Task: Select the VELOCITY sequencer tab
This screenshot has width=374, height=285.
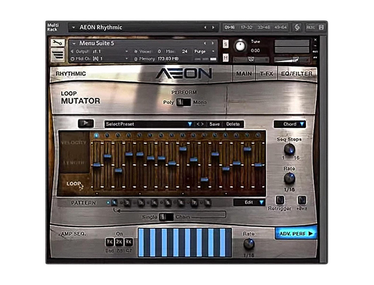Action: [74, 143]
